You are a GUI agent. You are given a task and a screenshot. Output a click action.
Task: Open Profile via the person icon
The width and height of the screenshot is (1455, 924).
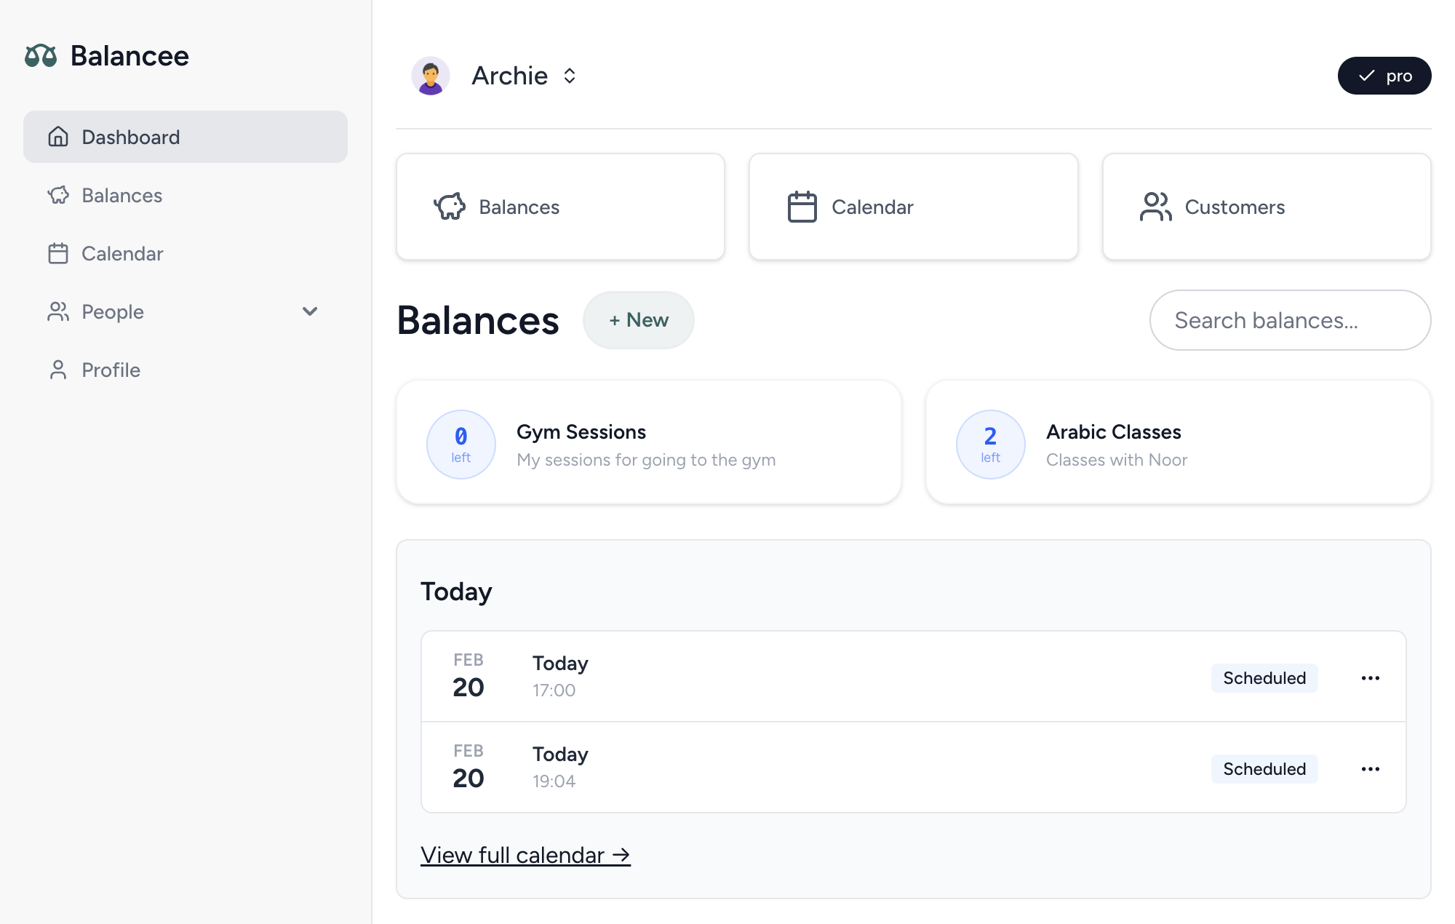pos(58,370)
